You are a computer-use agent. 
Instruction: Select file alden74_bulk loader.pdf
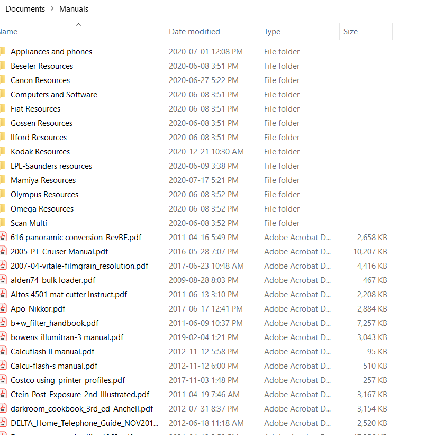[x=53, y=280]
